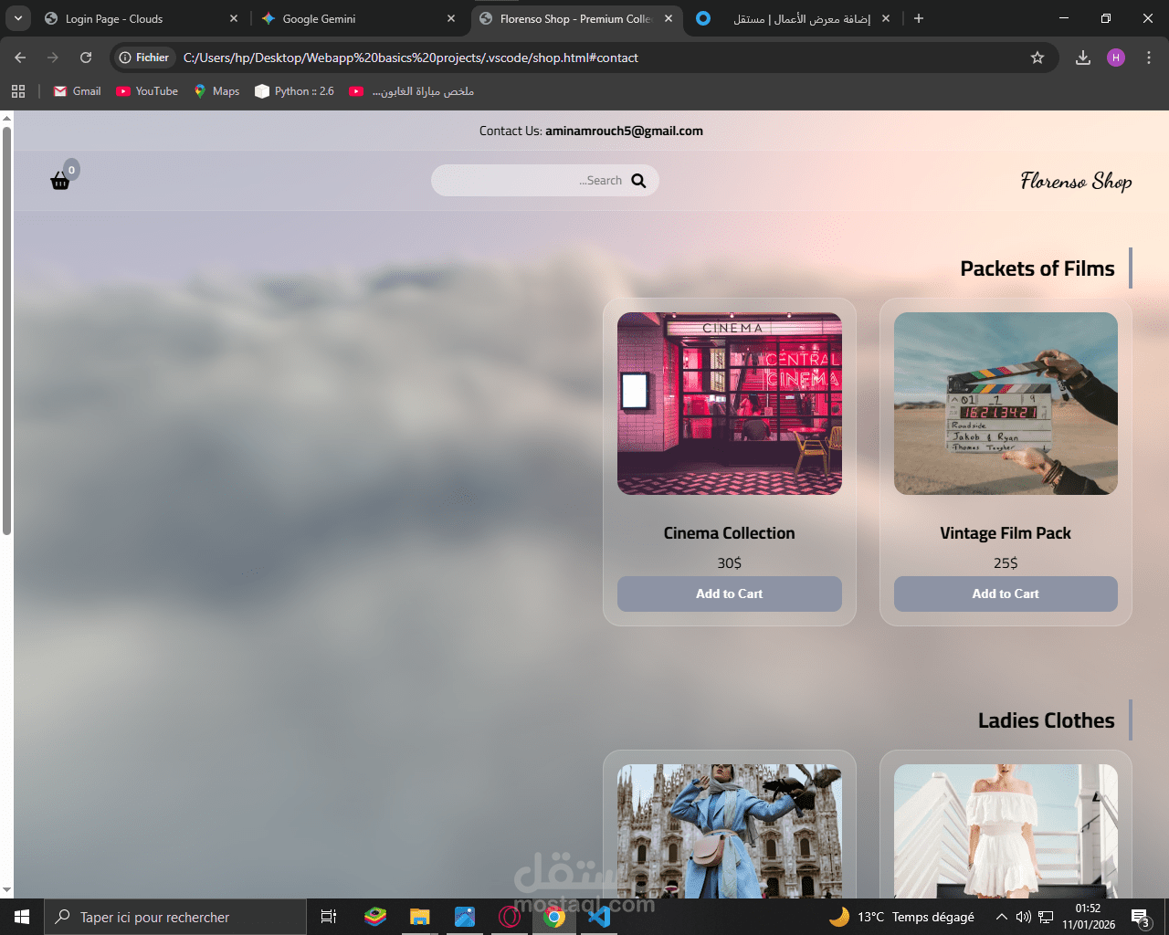
Task: Close the مستقل tab
Action: tap(886, 18)
